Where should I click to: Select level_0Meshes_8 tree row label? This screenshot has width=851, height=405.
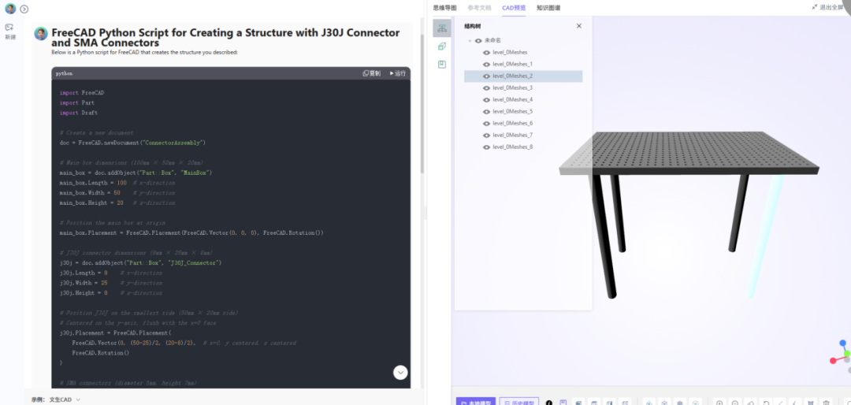pyautogui.click(x=512, y=147)
